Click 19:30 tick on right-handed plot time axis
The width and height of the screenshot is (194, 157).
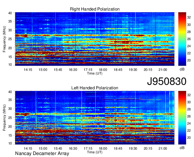click(x=133, y=70)
